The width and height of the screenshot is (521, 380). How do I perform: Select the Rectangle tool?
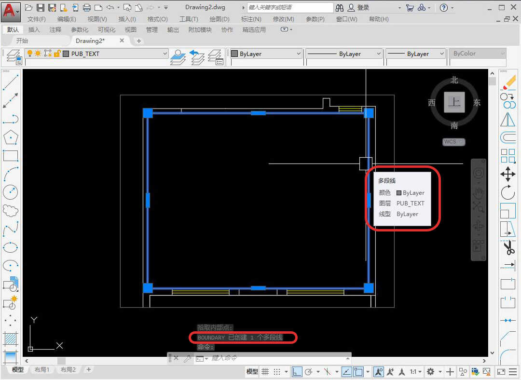pos(10,155)
